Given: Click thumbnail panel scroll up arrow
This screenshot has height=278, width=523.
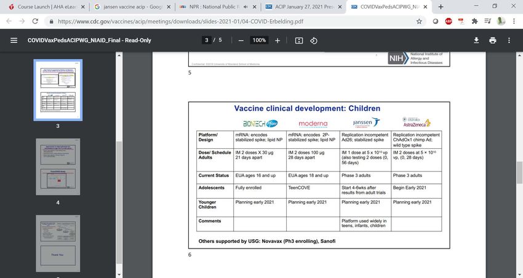Looking at the screenshot, I should point(119,55).
